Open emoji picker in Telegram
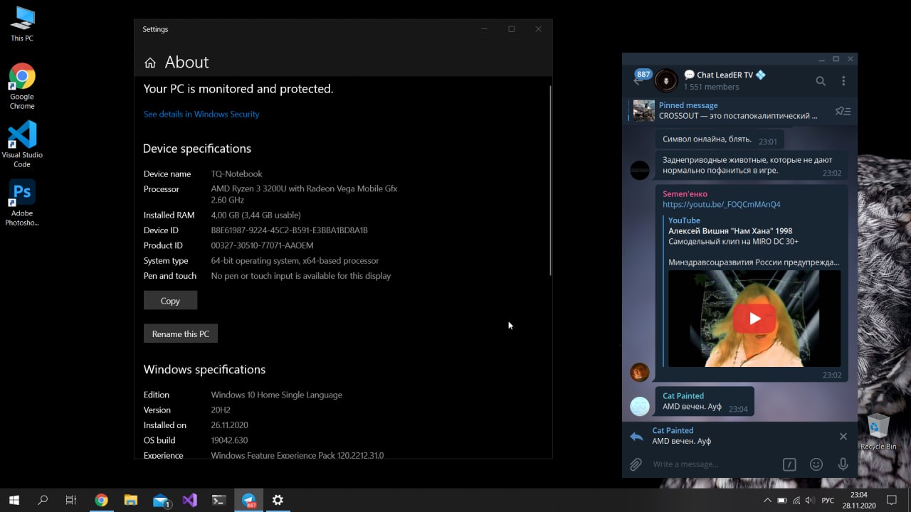The image size is (911, 512). [x=816, y=464]
